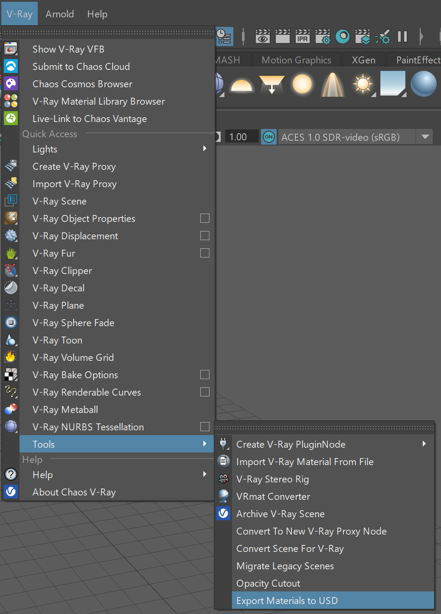Click the Help question mark icon
441x614 pixels.
tap(11, 474)
